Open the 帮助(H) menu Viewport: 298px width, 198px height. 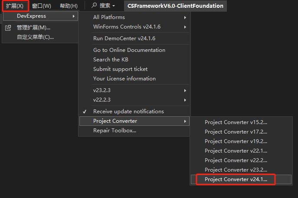[69, 6]
